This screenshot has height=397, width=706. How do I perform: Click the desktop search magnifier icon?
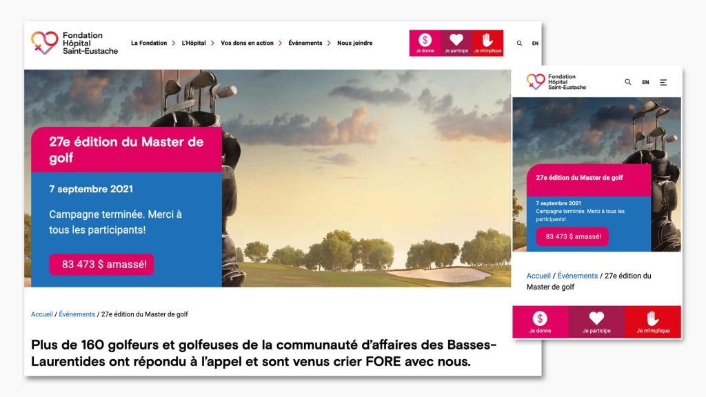point(519,43)
